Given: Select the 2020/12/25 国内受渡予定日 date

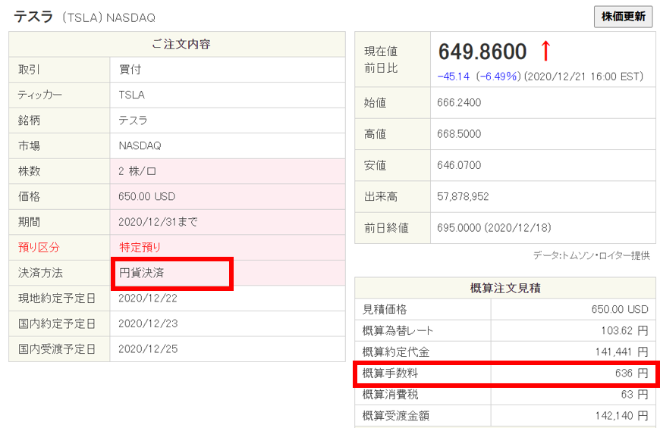Looking at the screenshot, I should 148,348.
